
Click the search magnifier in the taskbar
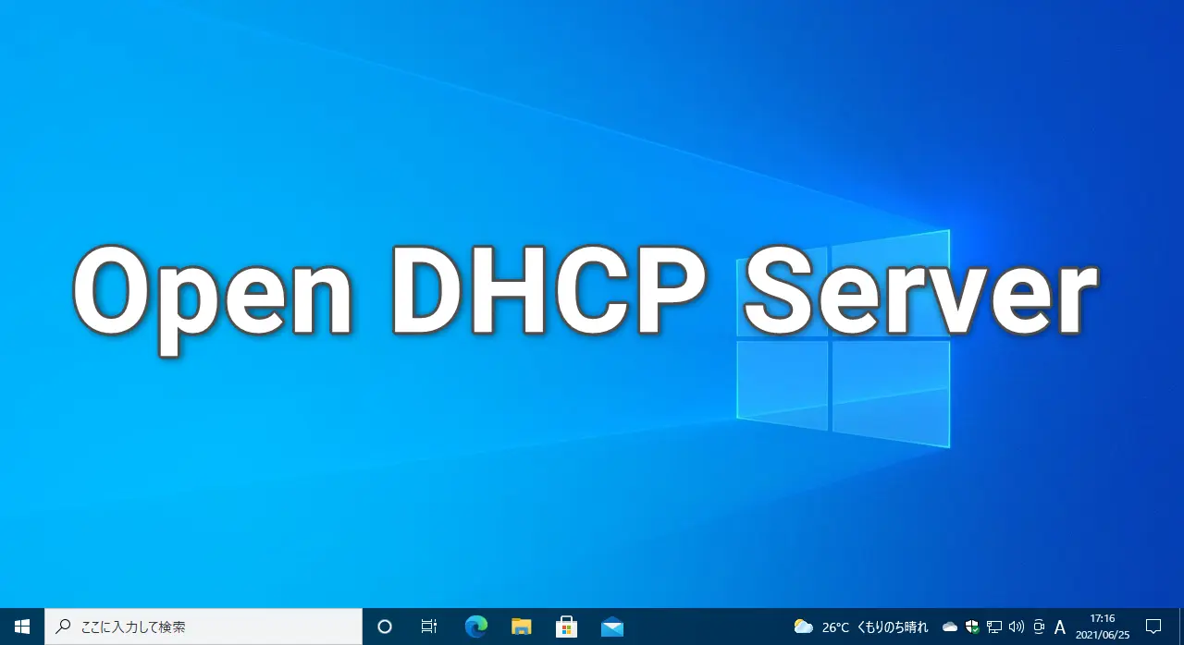(x=61, y=627)
